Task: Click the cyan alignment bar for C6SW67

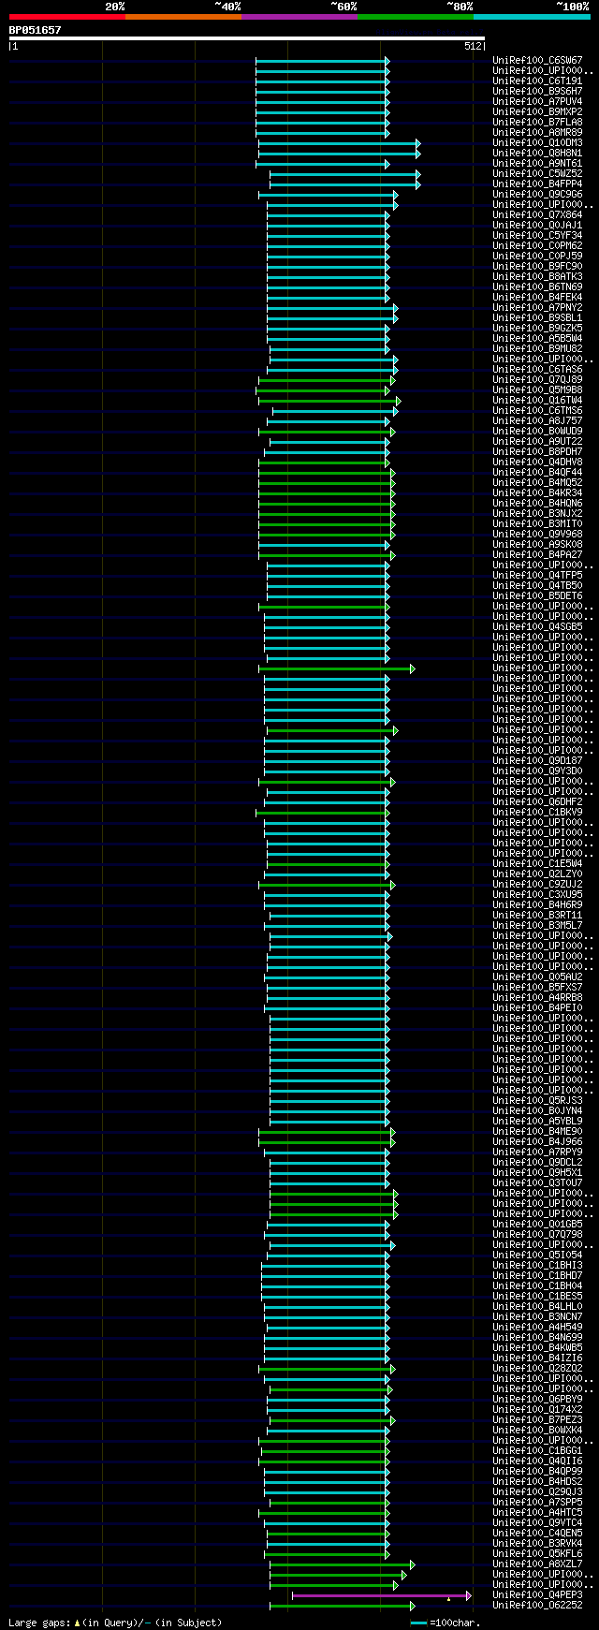Action: (x=322, y=61)
